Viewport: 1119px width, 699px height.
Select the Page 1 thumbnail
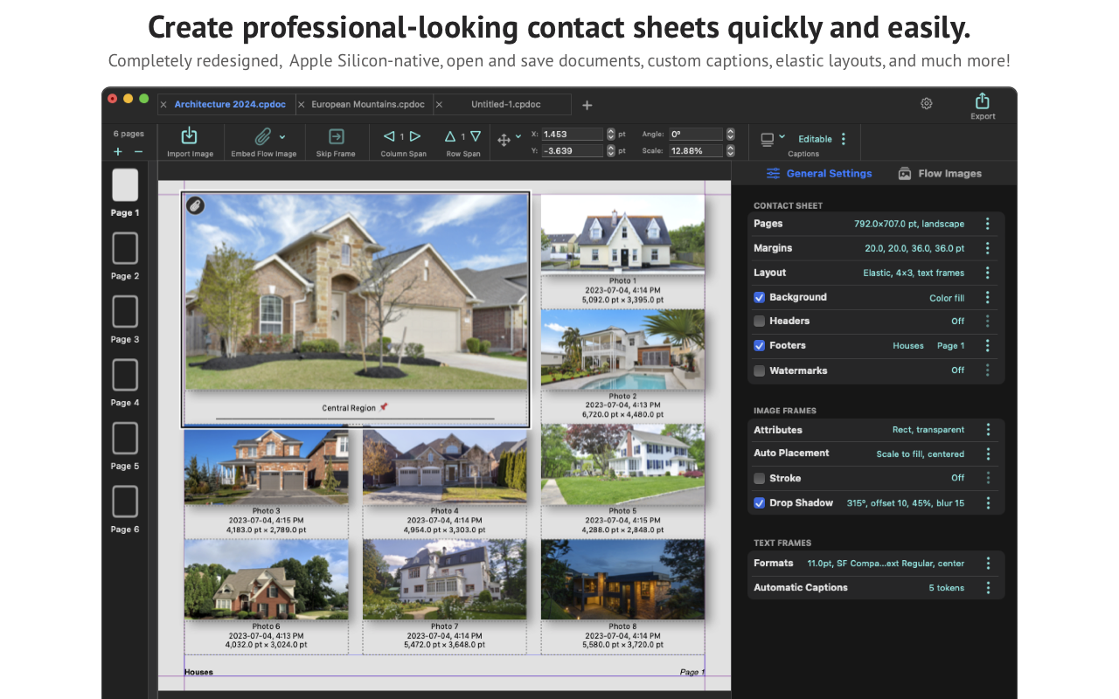[125, 185]
